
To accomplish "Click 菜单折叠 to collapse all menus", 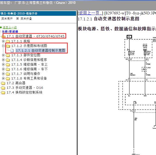I will coord(26,19).
